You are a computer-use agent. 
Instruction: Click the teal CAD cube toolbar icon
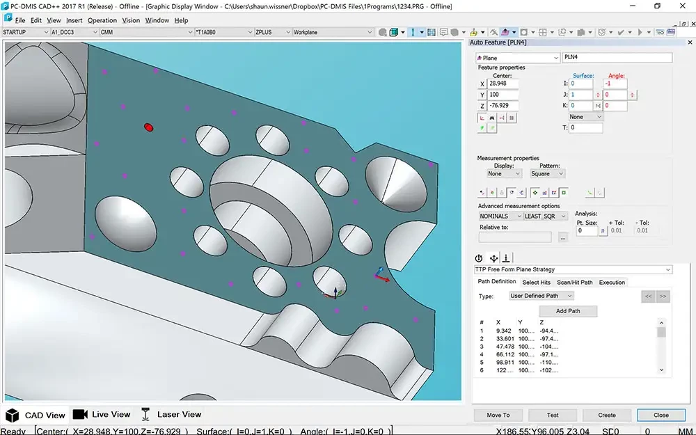pyautogui.click(x=394, y=32)
